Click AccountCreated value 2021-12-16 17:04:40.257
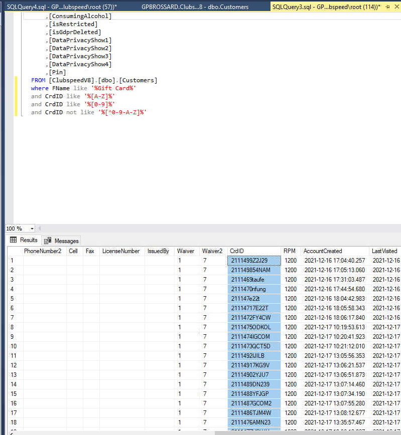The image size is (401, 435). coord(335,261)
